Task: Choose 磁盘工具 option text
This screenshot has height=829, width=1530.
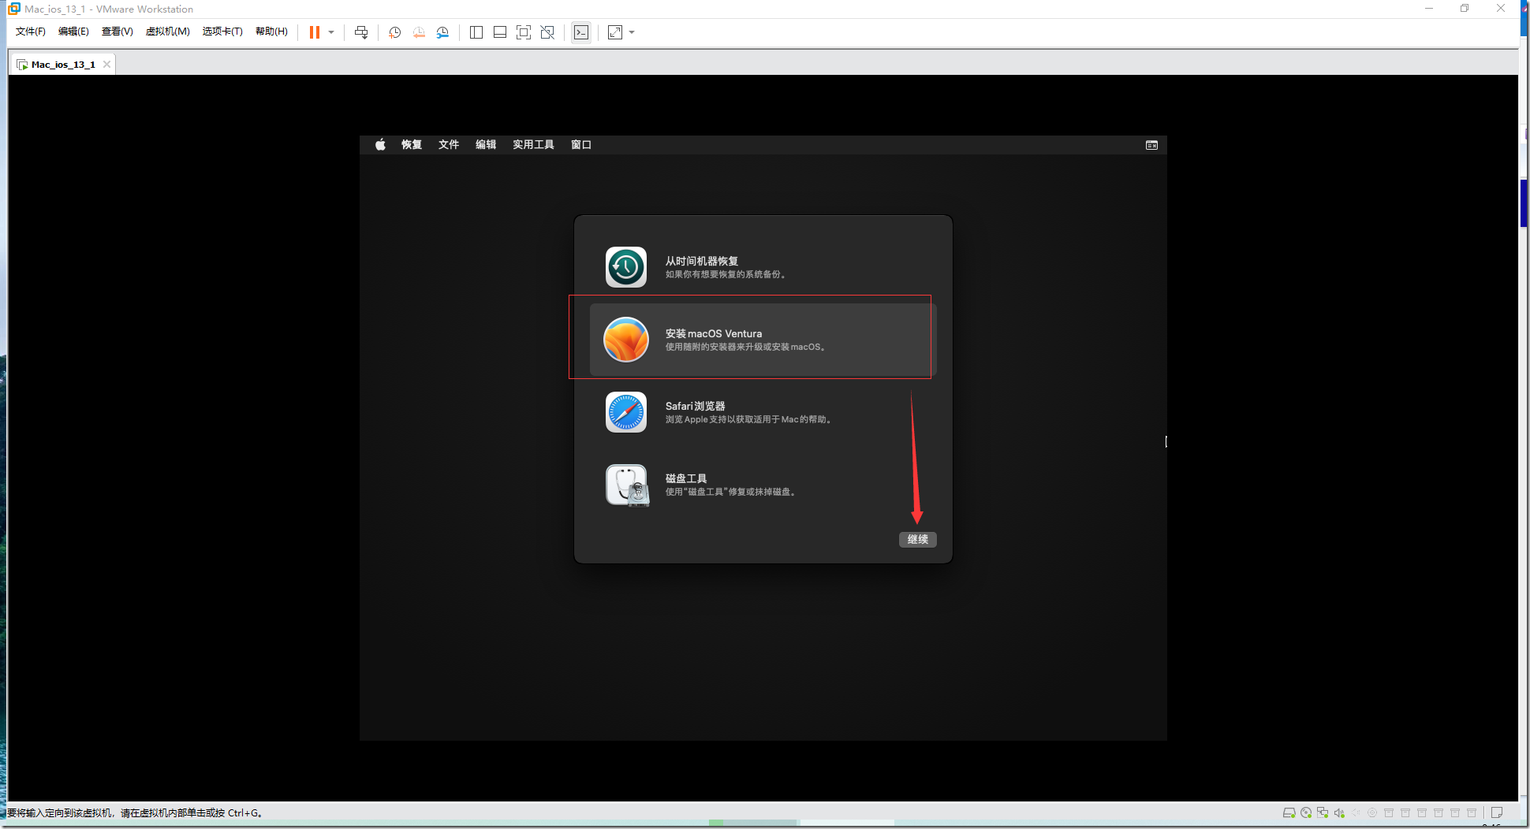Action: [x=686, y=478]
